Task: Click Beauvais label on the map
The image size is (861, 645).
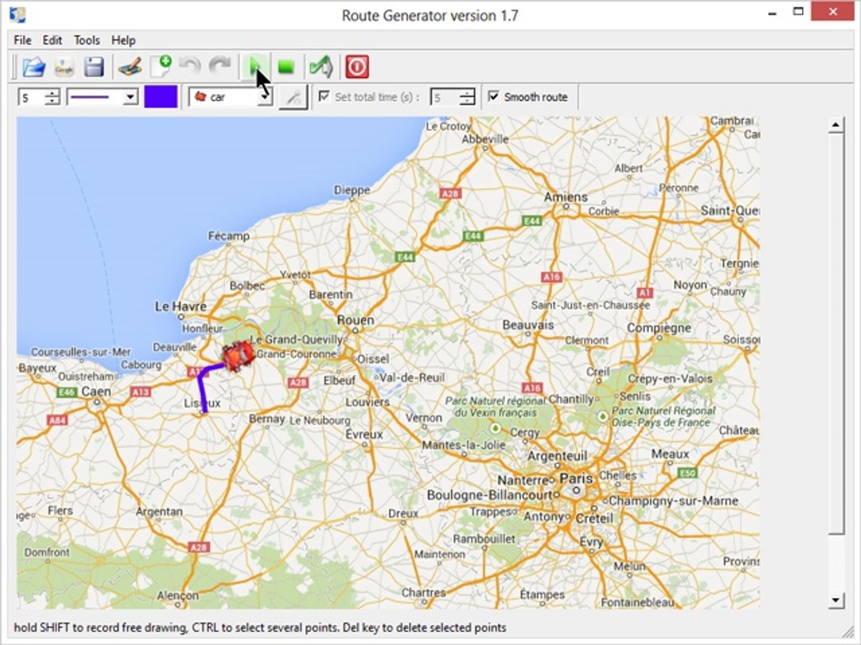Action: (528, 325)
